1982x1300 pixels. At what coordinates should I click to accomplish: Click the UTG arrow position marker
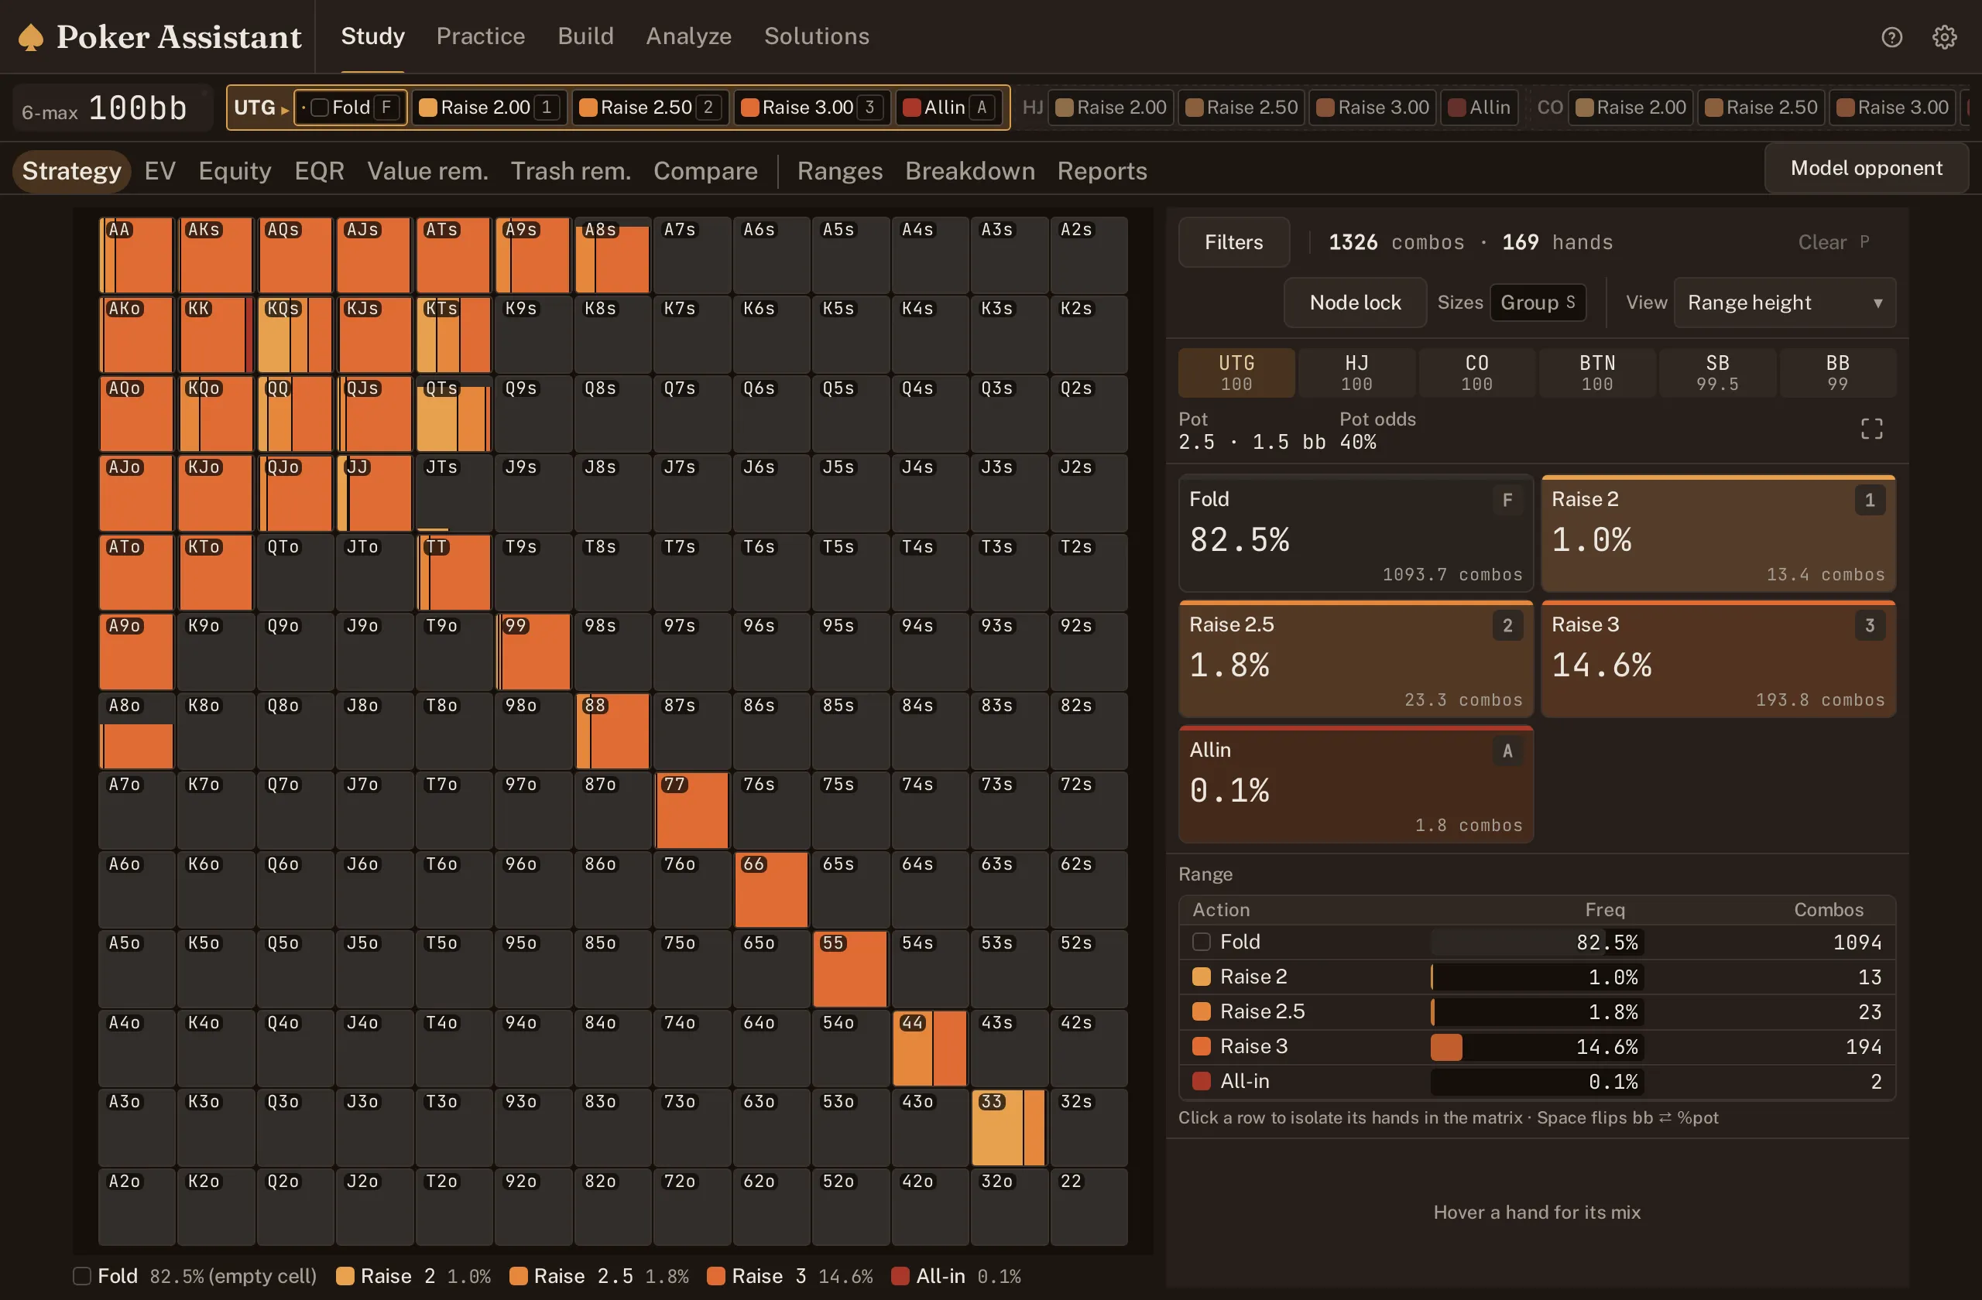[285, 109]
